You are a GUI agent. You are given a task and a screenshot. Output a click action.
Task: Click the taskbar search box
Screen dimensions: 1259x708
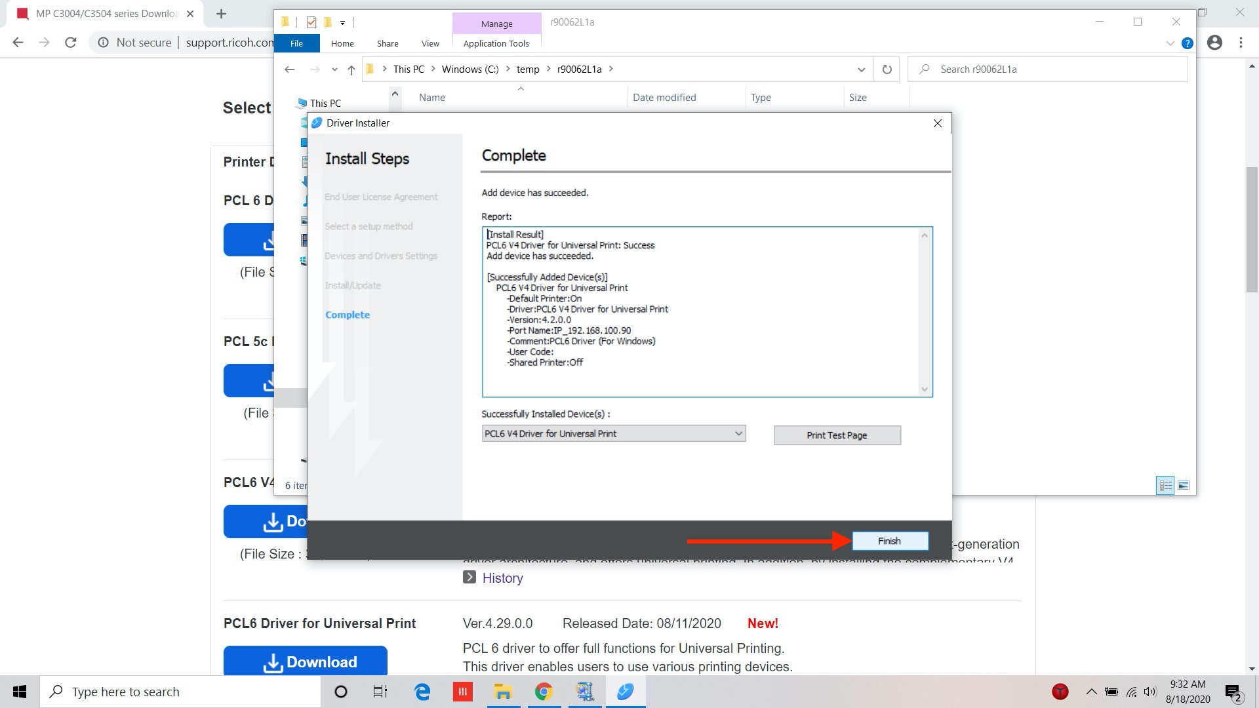pyautogui.click(x=180, y=692)
